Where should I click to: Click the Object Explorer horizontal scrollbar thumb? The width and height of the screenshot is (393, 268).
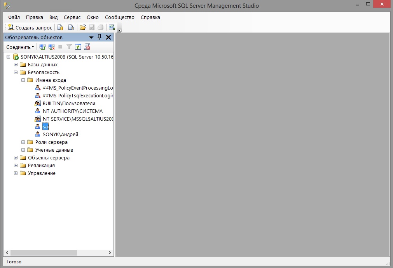[44, 253]
